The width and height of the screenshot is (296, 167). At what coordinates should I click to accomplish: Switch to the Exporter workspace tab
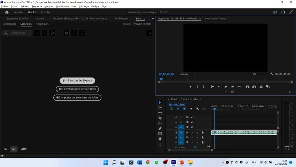45,12
